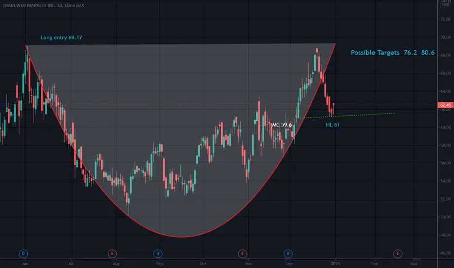Click the Aug label on time axis
Image resolution: width=454 pixels, height=268 pixels.
point(116,264)
